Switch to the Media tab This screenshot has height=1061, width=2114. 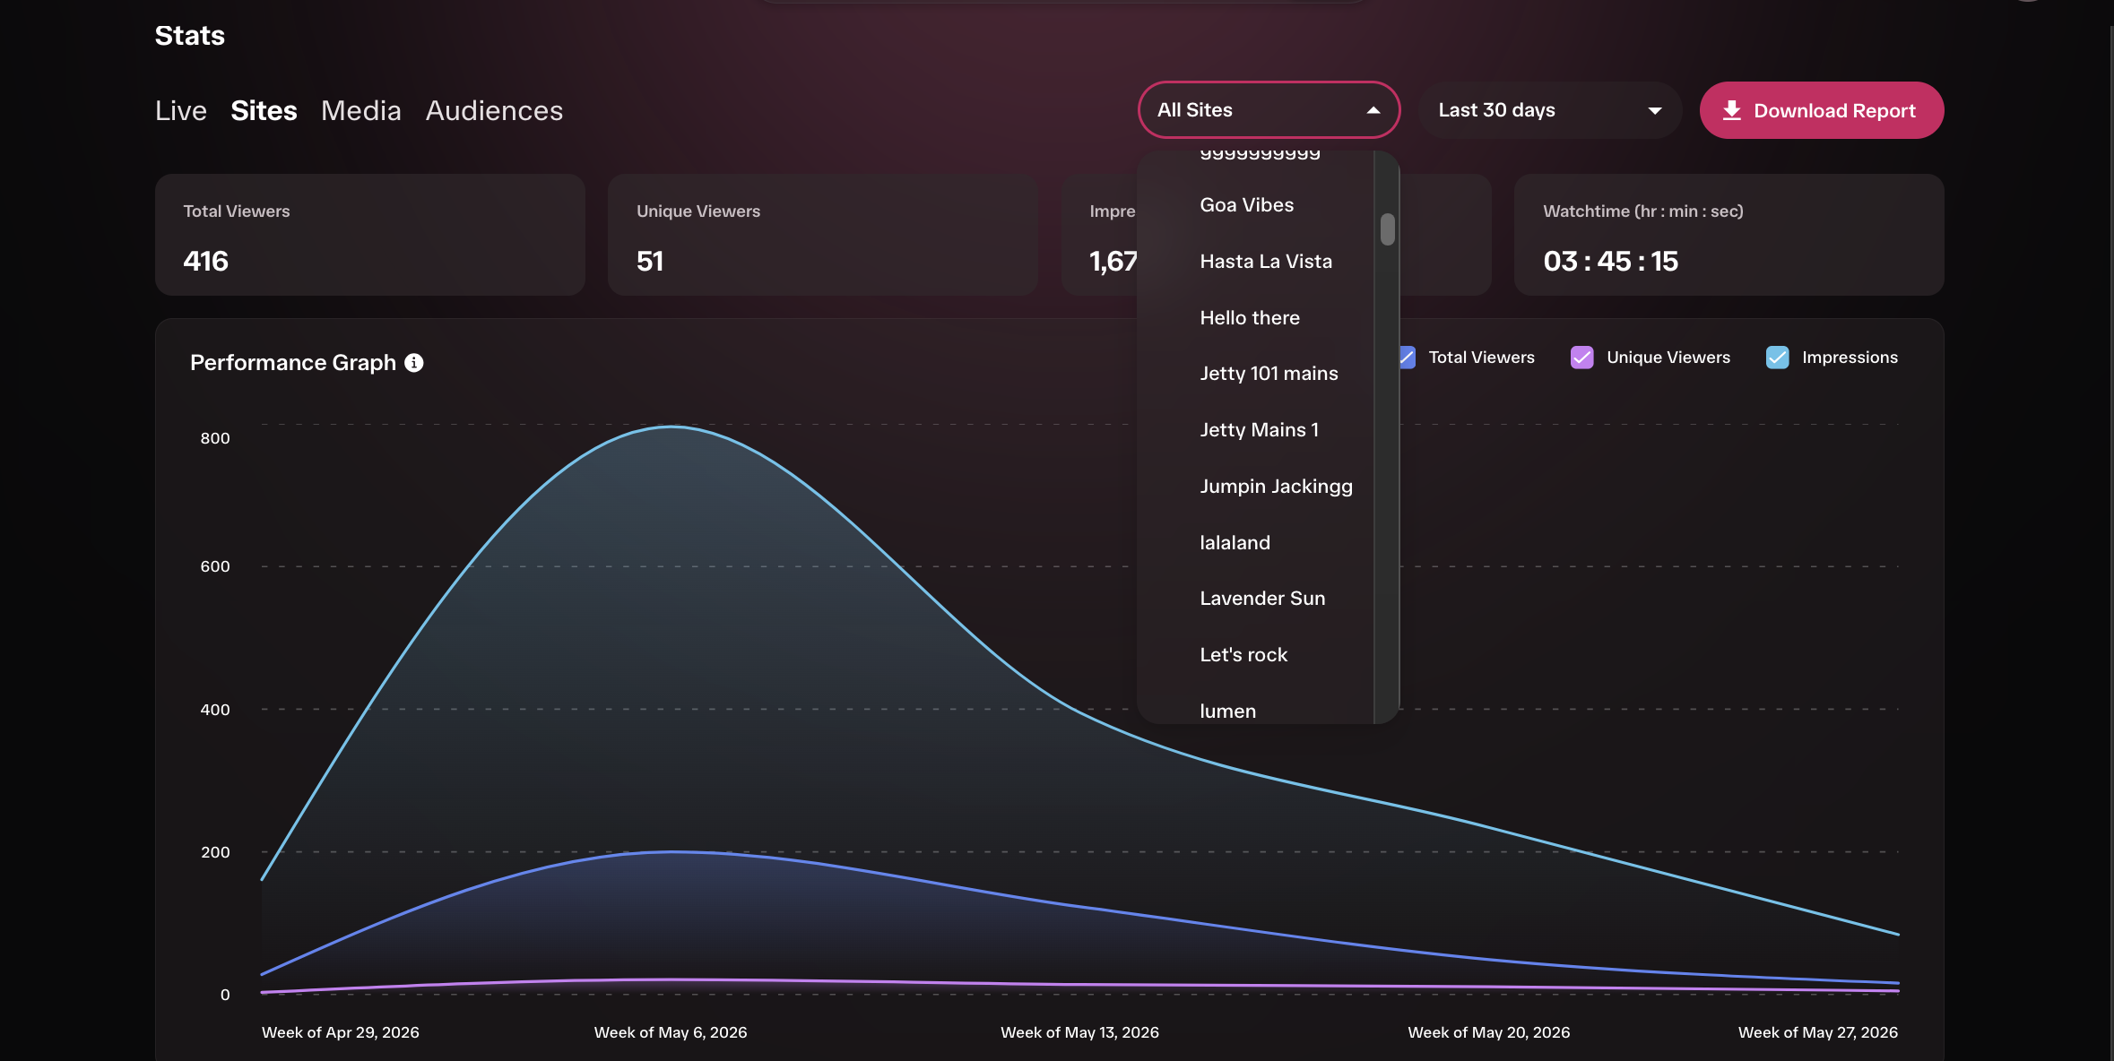pos(361,110)
